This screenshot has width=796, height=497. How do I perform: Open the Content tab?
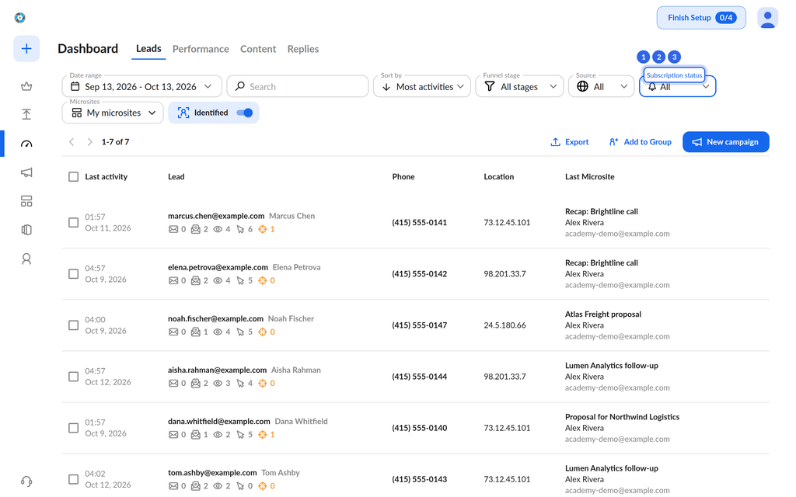pos(258,49)
